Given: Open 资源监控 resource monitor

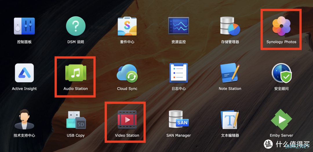Looking at the screenshot, I should pyautogui.click(x=179, y=26).
